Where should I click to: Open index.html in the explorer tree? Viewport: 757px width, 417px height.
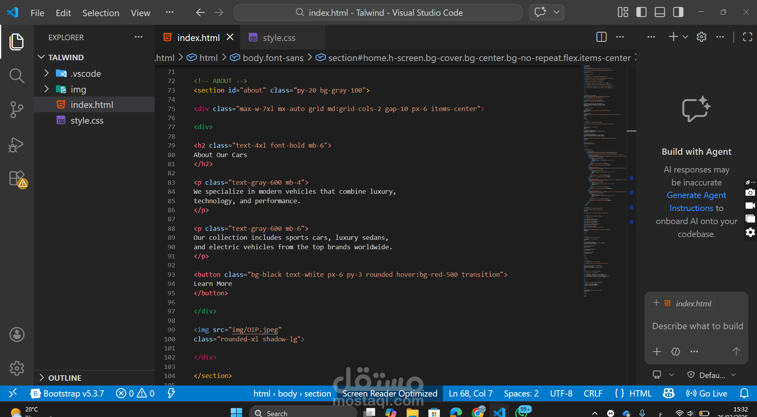pyautogui.click(x=95, y=105)
